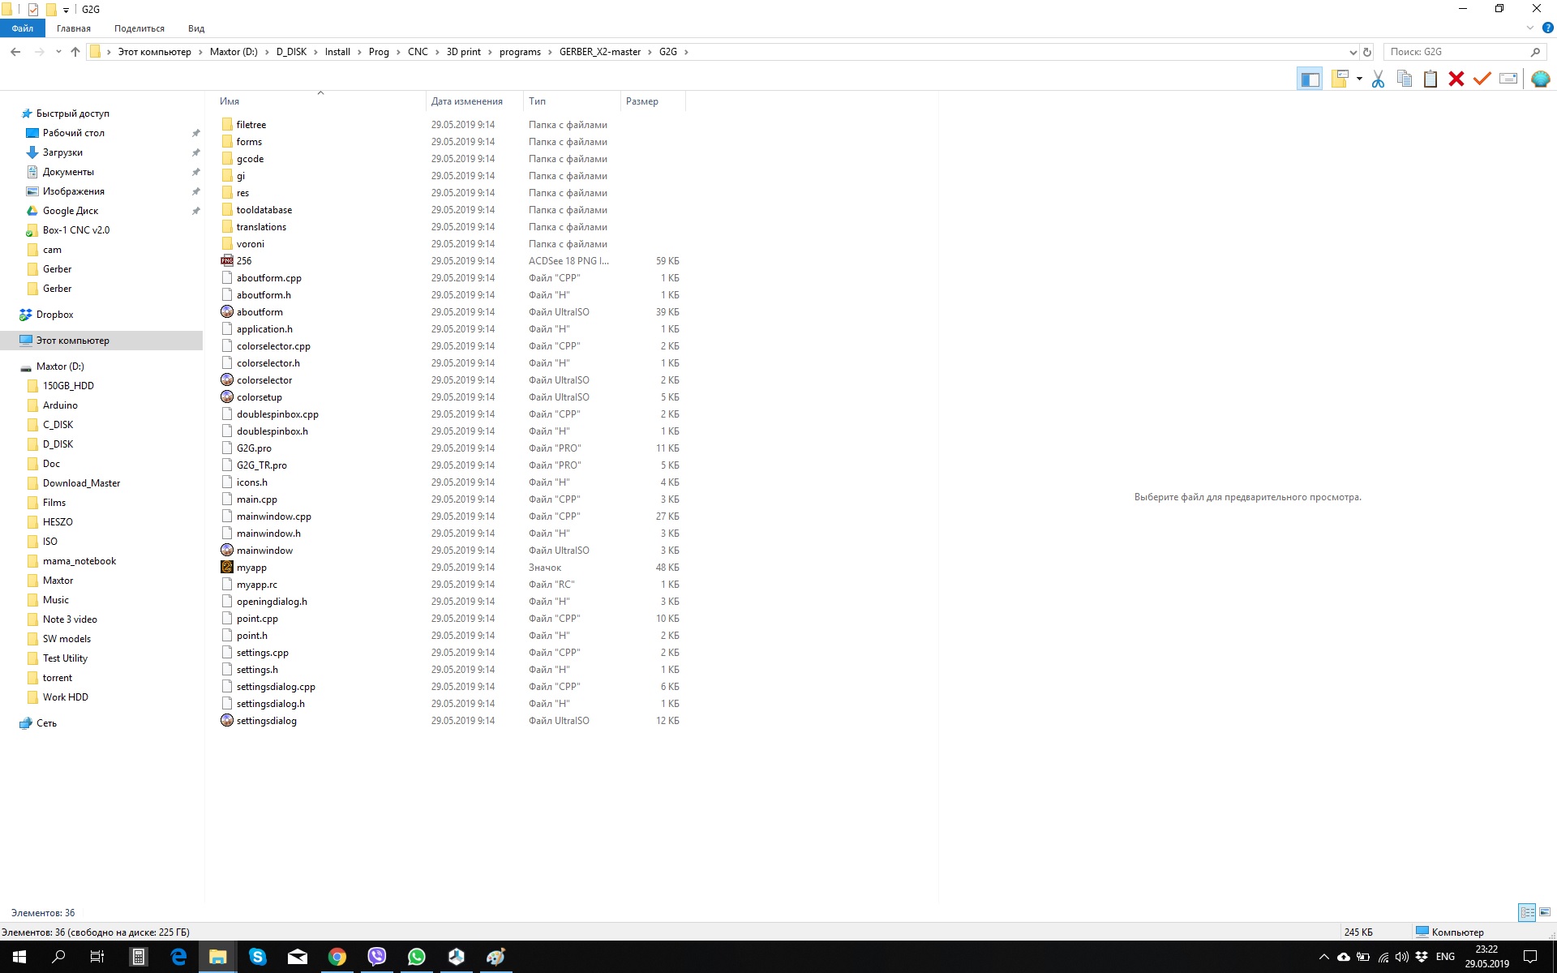Click the red X Delete icon
The width and height of the screenshot is (1557, 973).
point(1456,79)
